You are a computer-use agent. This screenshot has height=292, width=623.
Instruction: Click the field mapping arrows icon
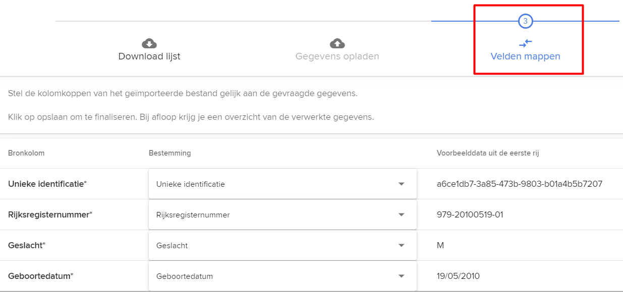coord(525,43)
